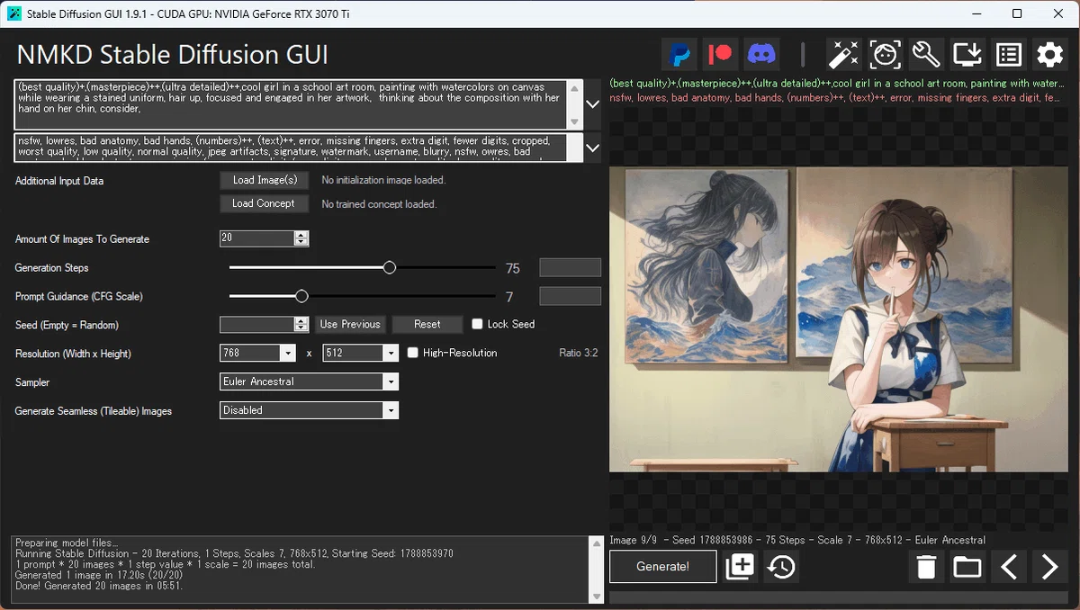Expand the positive prompt box chevron
This screenshot has width=1080, height=610.
[x=592, y=104]
